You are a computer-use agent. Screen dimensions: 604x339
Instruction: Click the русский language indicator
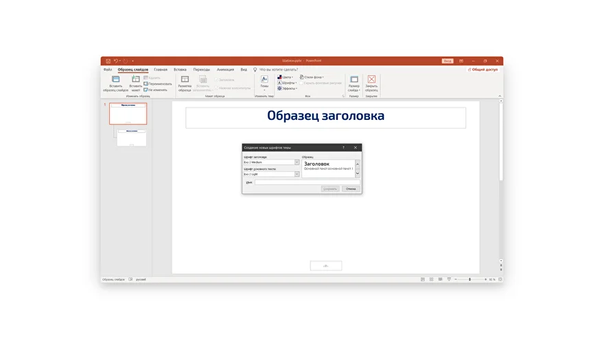point(141,279)
